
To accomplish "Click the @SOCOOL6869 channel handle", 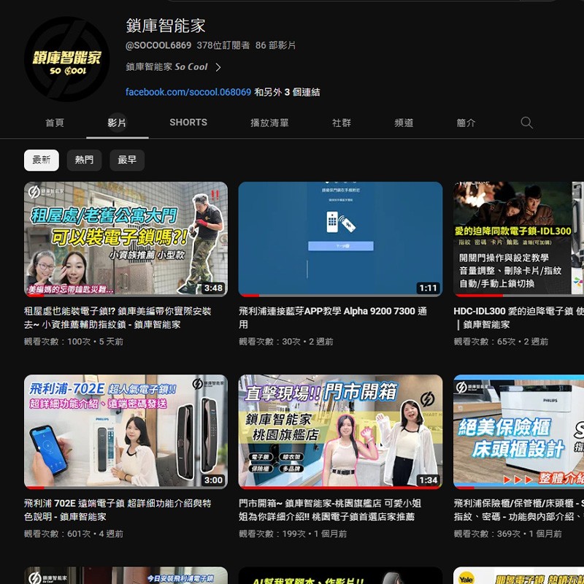I will coord(158,45).
